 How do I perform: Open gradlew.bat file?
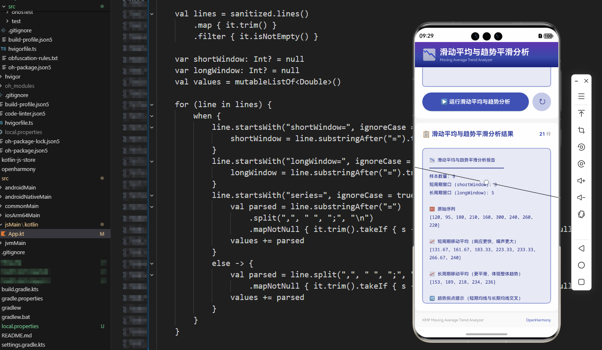coord(55,317)
